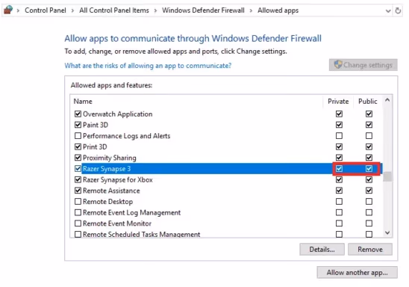Image resolution: width=409 pixels, height=287 pixels.
Task: Expand the chevron after Windows Defender Firewall
Action: coord(251,10)
